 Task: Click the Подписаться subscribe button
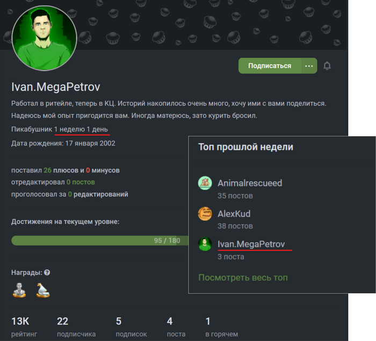[270, 66]
